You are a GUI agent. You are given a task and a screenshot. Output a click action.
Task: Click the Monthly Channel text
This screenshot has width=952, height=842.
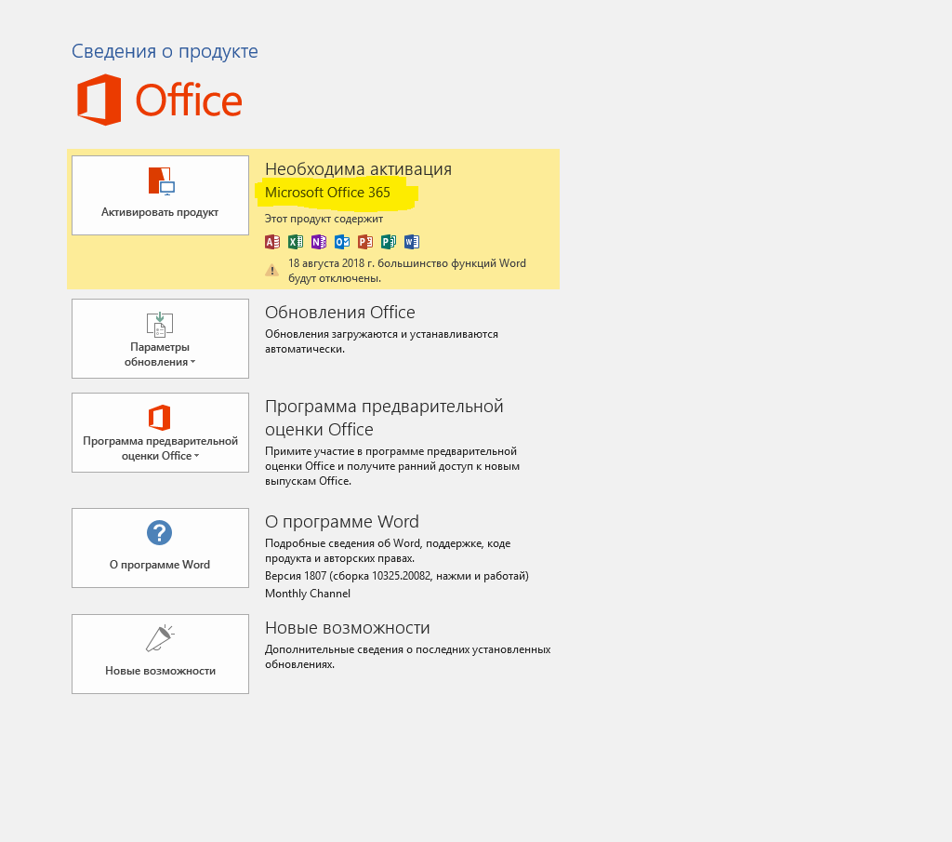(x=308, y=594)
